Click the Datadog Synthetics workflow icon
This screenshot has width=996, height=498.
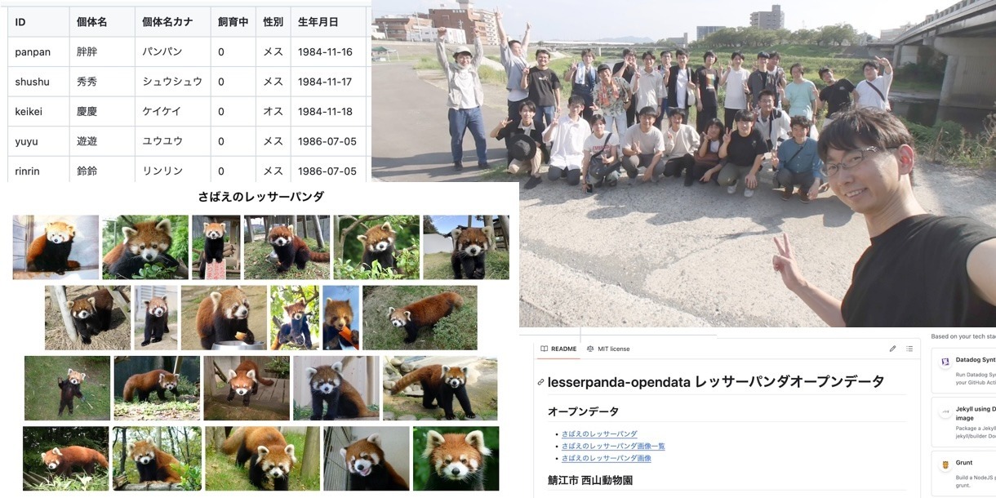[x=945, y=361]
